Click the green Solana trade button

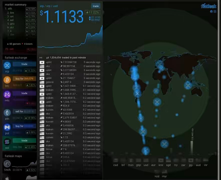coord(24,140)
